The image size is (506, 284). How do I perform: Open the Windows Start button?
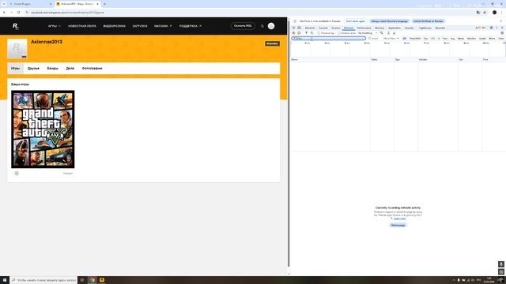click(x=5, y=280)
